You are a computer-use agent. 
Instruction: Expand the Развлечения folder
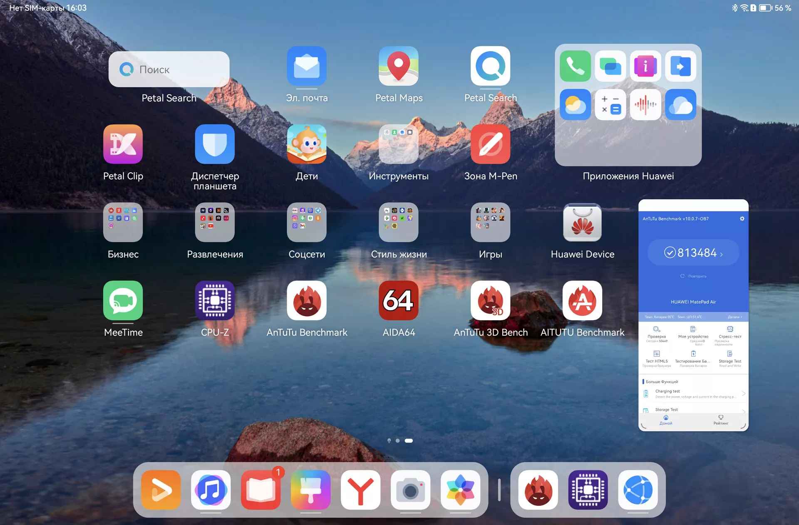(x=215, y=222)
